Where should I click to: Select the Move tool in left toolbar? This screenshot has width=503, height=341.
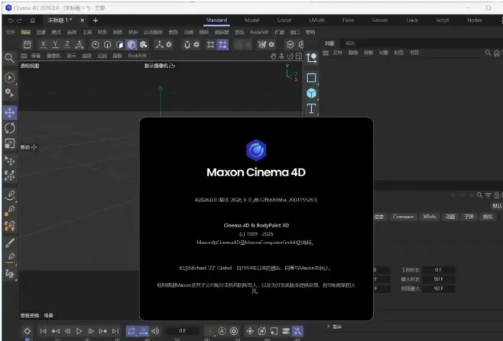pyautogui.click(x=10, y=113)
